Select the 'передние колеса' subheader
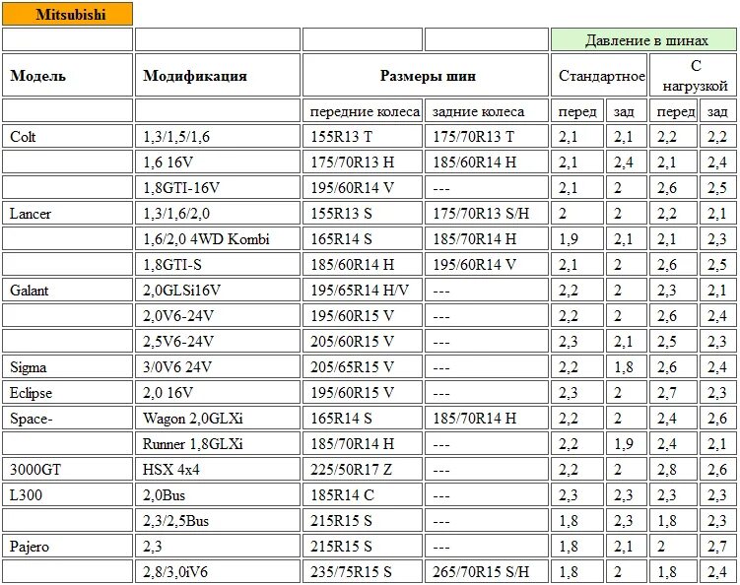 coord(363,111)
